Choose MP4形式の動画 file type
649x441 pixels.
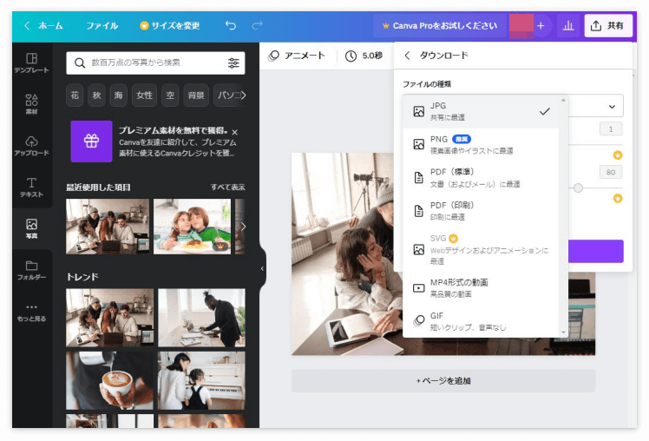tap(481, 288)
